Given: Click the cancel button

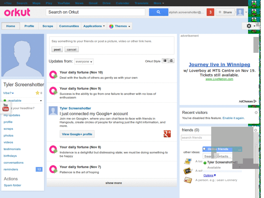Looking at the screenshot, I should pyautogui.click(x=72, y=49).
